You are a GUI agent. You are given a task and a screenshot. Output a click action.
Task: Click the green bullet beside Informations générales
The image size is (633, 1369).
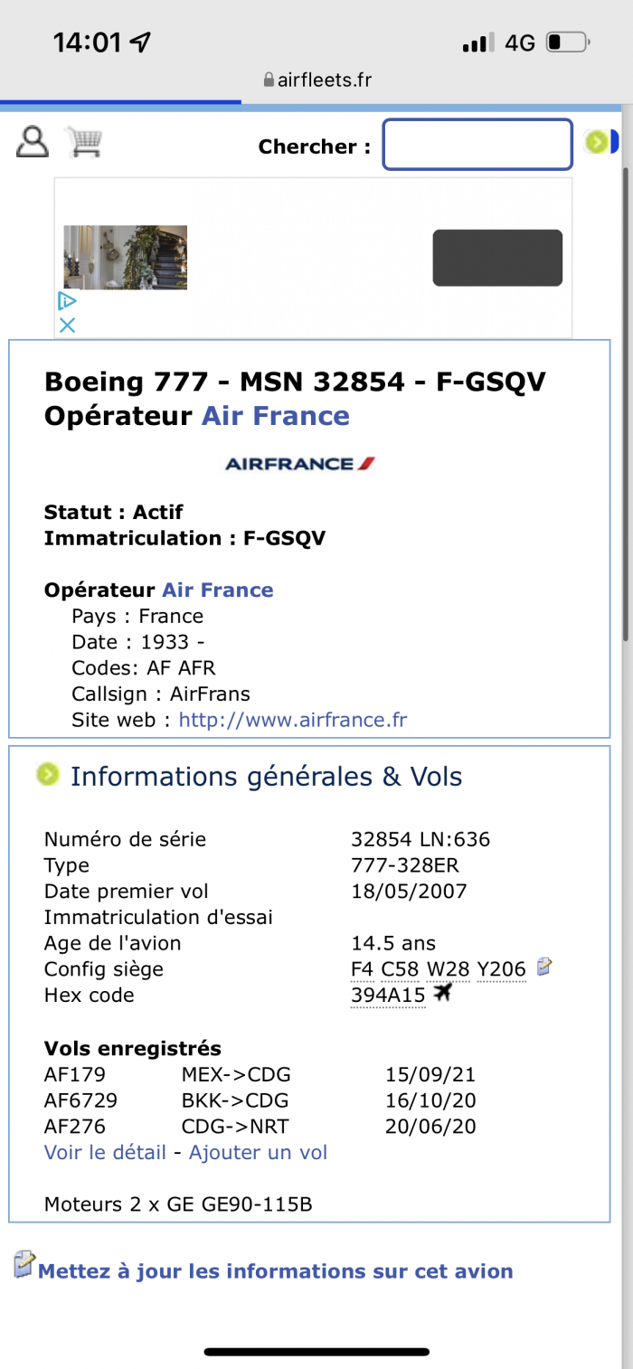click(48, 774)
